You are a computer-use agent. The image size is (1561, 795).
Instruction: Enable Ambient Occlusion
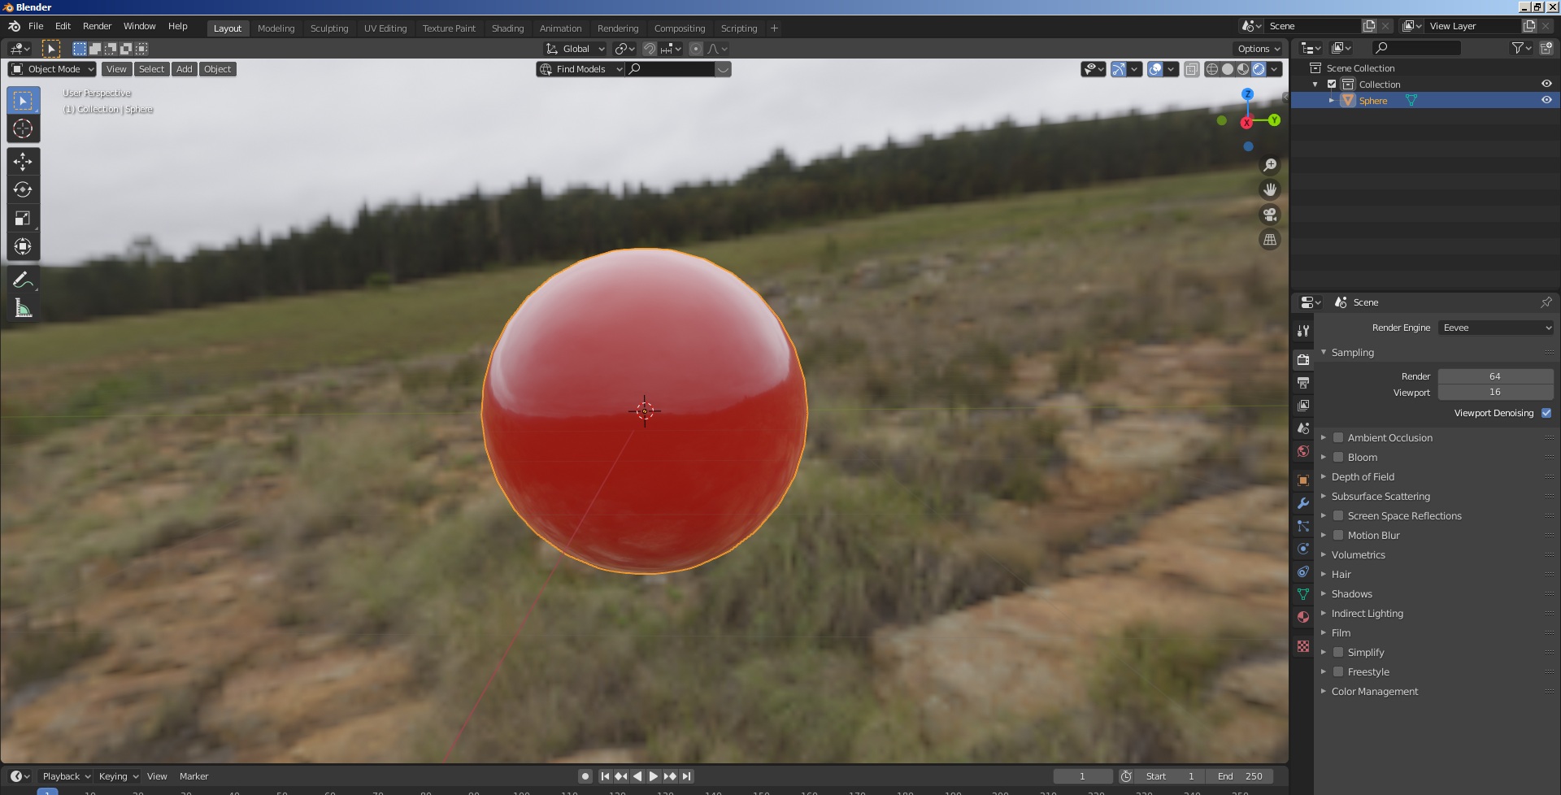pyautogui.click(x=1338, y=437)
